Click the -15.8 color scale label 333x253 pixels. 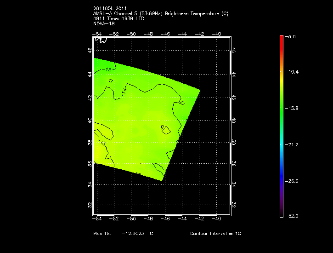[x=293, y=109]
